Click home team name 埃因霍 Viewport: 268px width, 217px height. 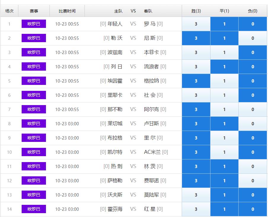[x=115, y=81]
